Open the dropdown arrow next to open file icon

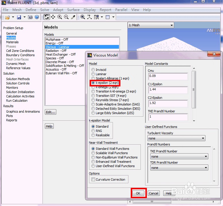13,17
